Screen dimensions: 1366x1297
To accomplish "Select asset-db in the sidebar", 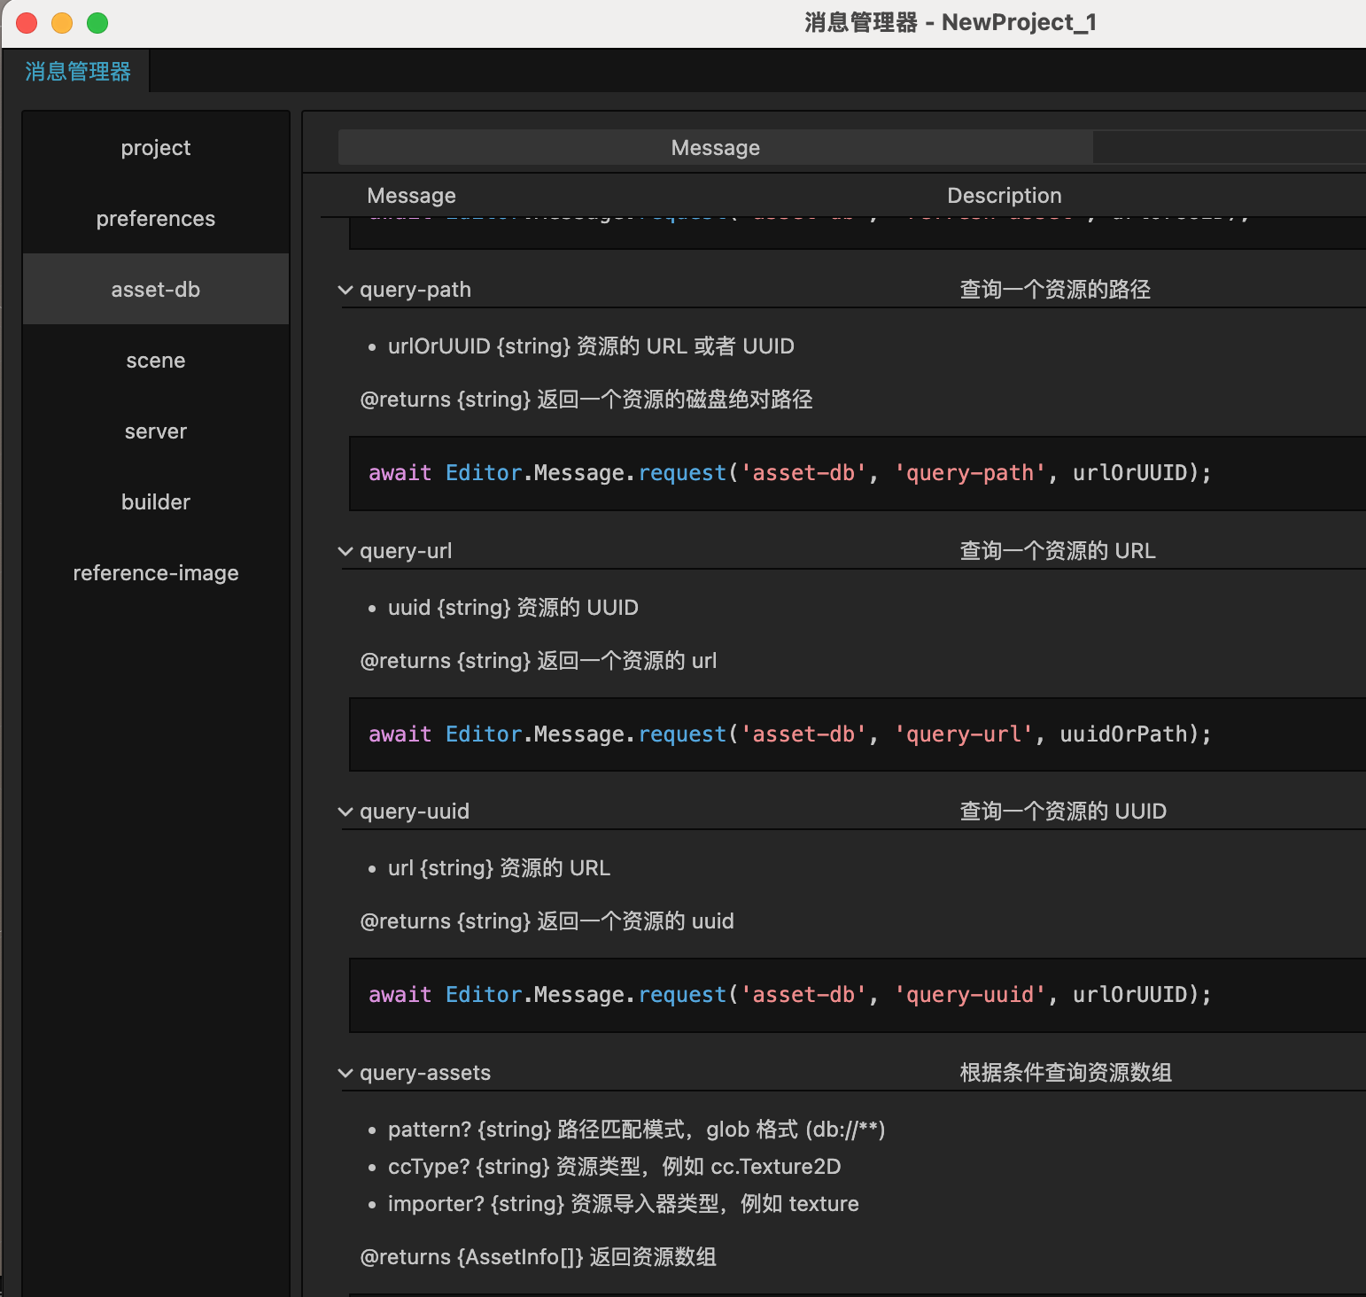I will click(x=156, y=290).
